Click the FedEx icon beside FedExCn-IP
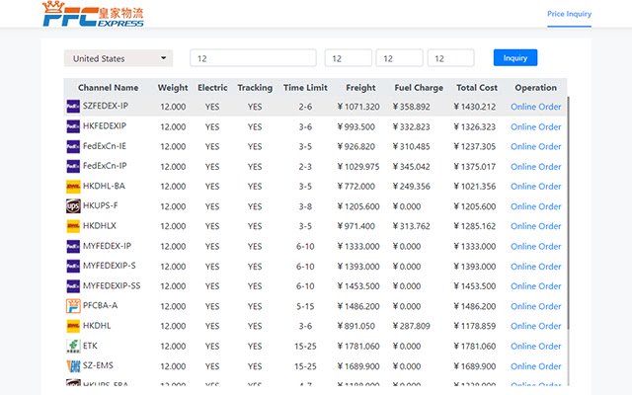632x395 pixels. [73, 166]
